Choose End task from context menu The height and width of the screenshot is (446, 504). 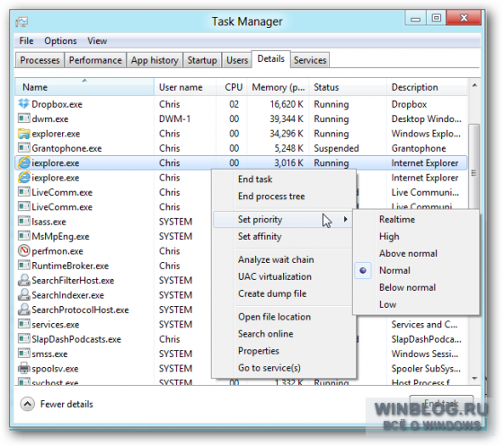tap(255, 179)
